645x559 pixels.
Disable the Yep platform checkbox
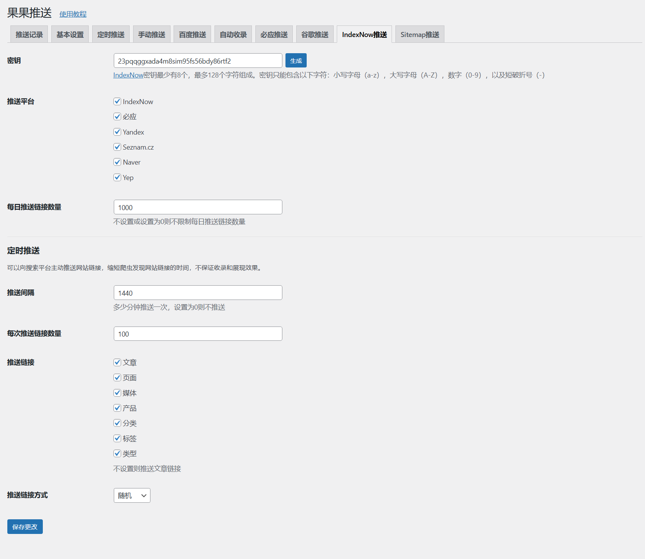point(117,177)
